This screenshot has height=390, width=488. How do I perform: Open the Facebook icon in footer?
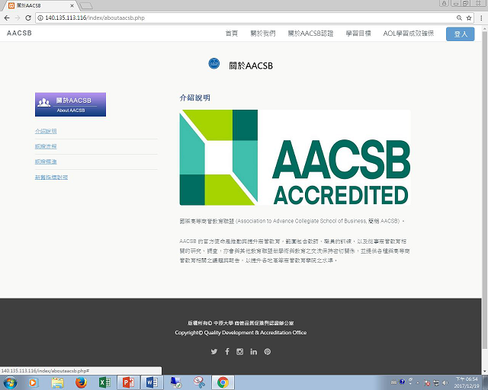click(x=227, y=352)
